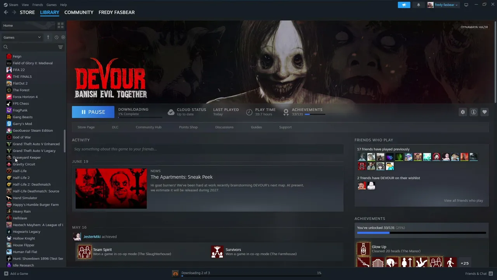Sort library by recent clock icon
This screenshot has height=280, width=497.
point(56,37)
